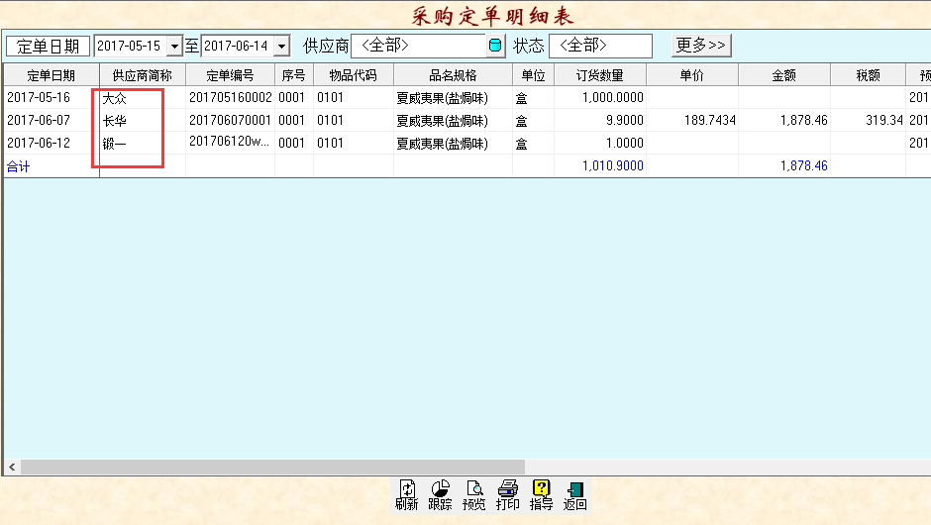Click the 税额 column header
The width and height of the screenshot is (931, 525).
tap(868, 75)
